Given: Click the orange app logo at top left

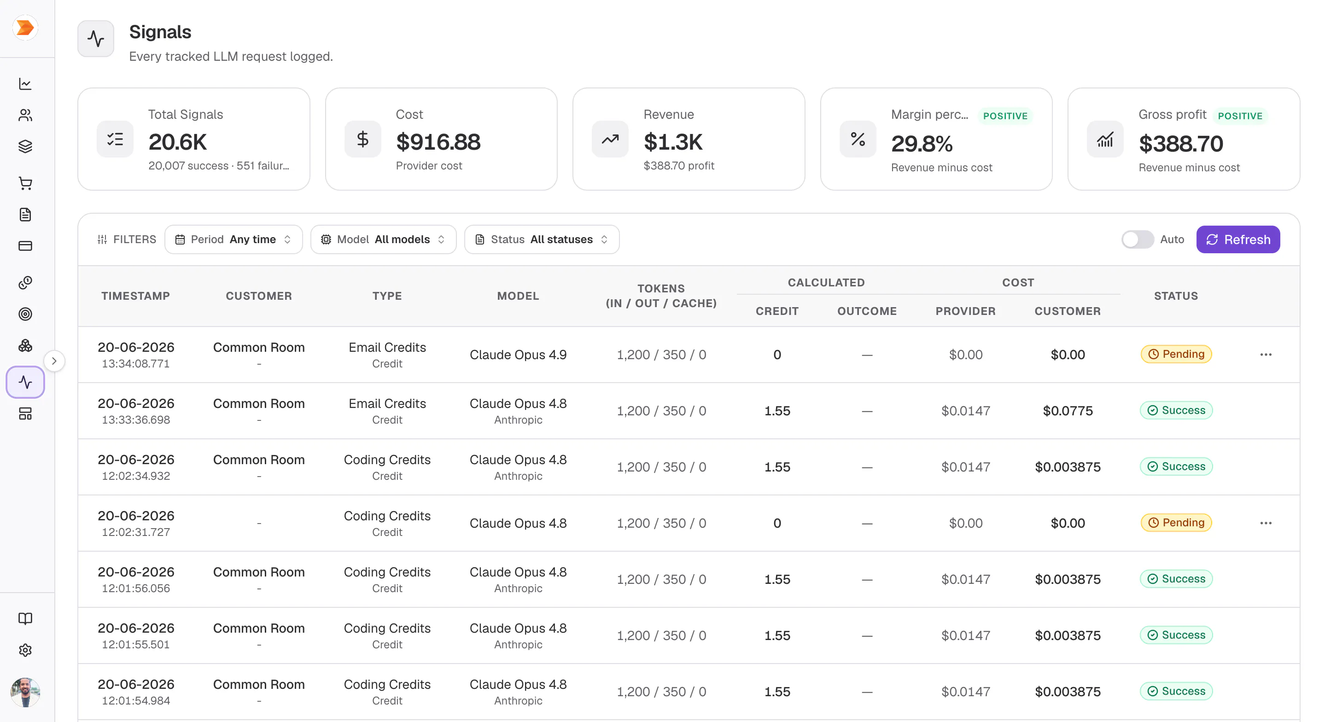Looking at the screenshot, I should 25,28.
